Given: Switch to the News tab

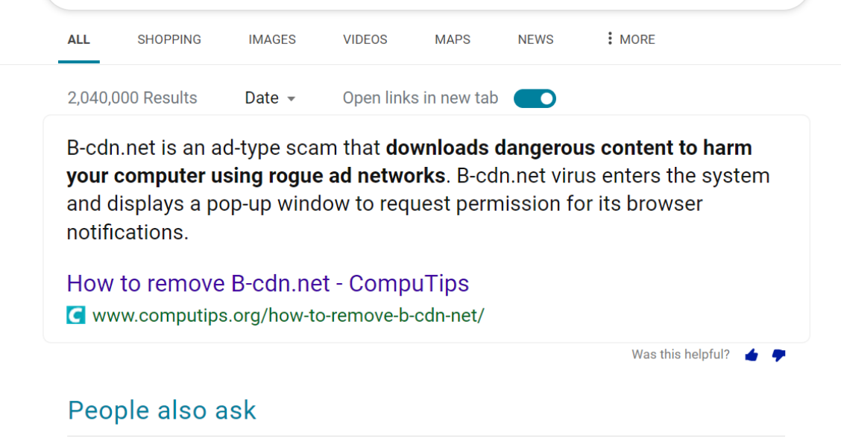Looking at the screenshot, I should [x=535, y=39].
